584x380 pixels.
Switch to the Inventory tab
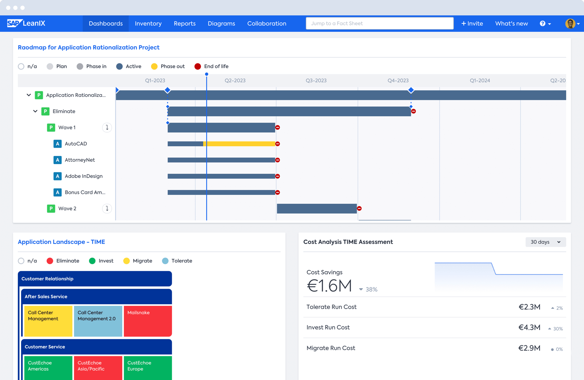[148, 23]
